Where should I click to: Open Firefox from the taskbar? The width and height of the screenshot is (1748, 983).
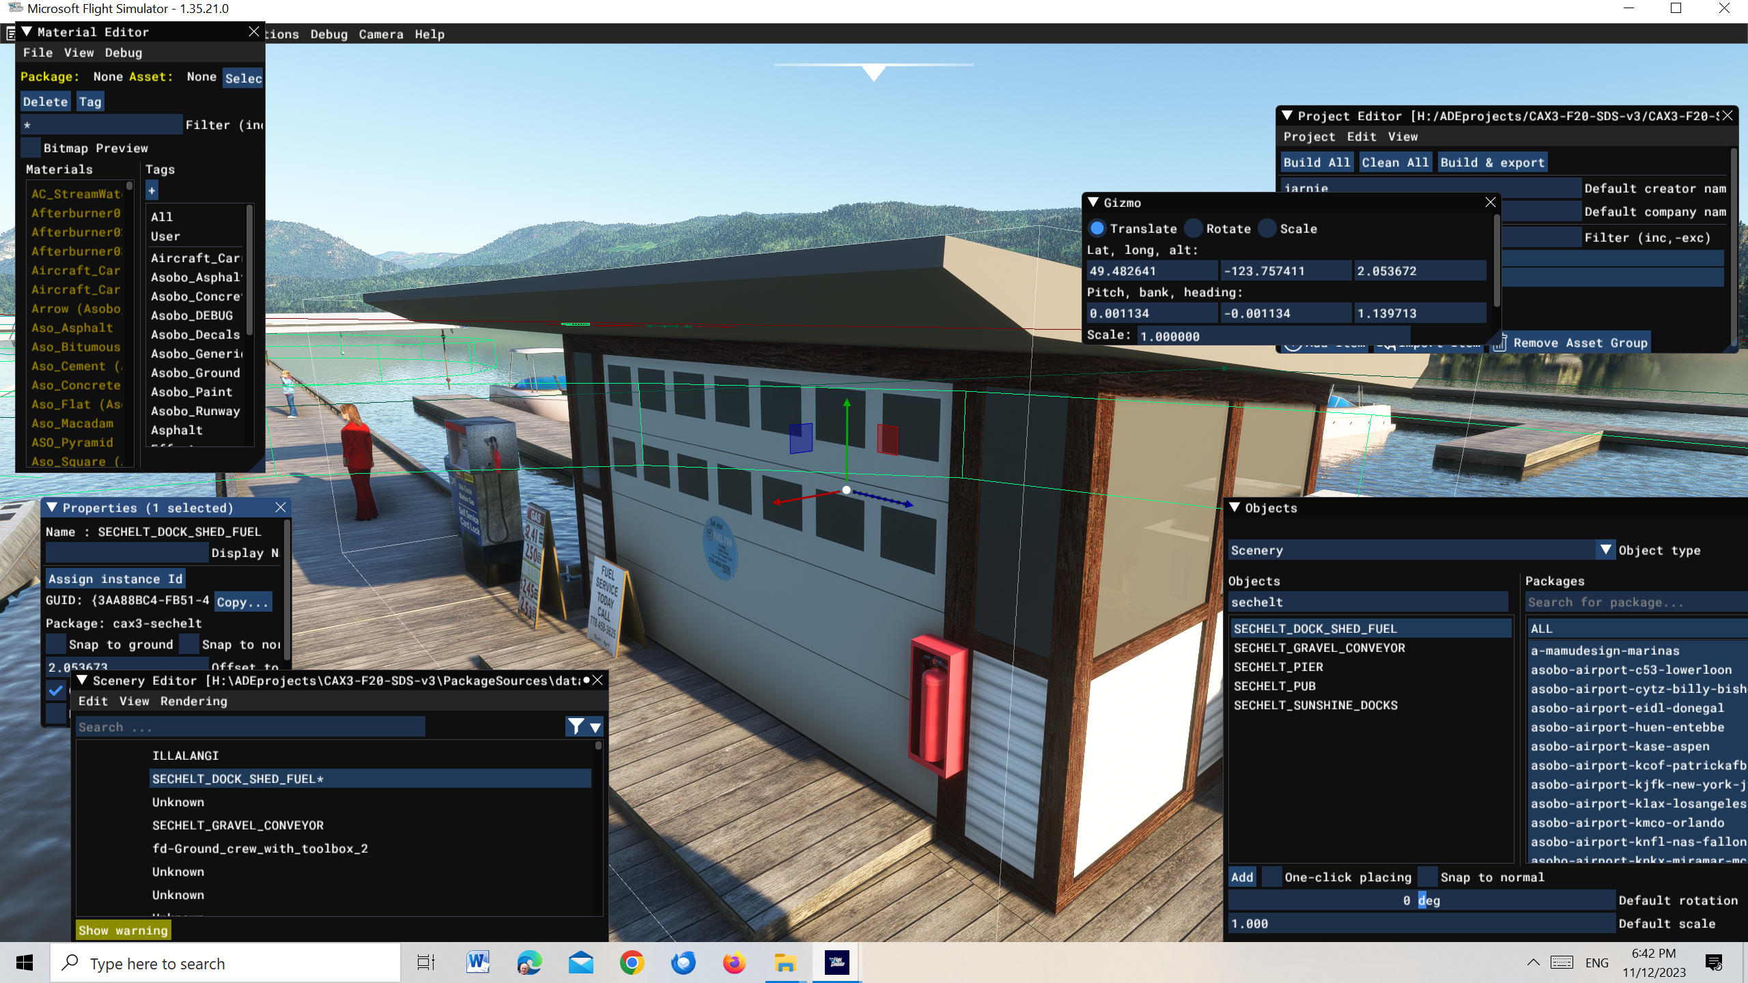[x=733, y=963]
